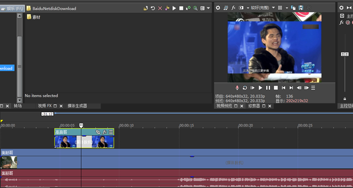This screenshot has width=353, height=188.
Task: Go to start of project
Action: coord(284,88)
